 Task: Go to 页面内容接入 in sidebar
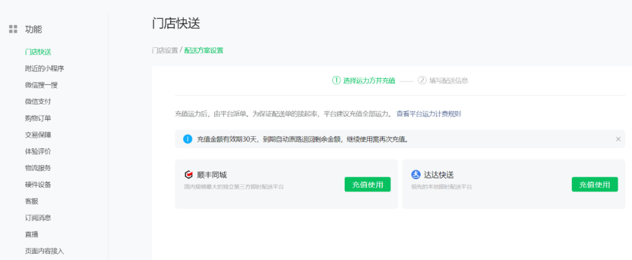tap(44, 251)
